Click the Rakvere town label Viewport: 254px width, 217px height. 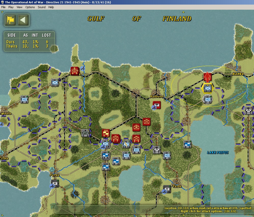click(156, 97)
